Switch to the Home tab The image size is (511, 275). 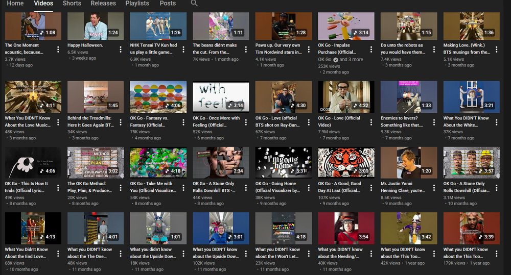tap(15, 3)
